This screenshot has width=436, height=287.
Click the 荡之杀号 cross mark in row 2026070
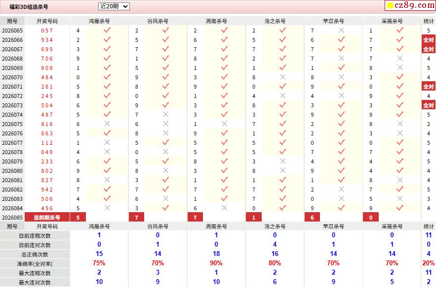click(282, 77)
